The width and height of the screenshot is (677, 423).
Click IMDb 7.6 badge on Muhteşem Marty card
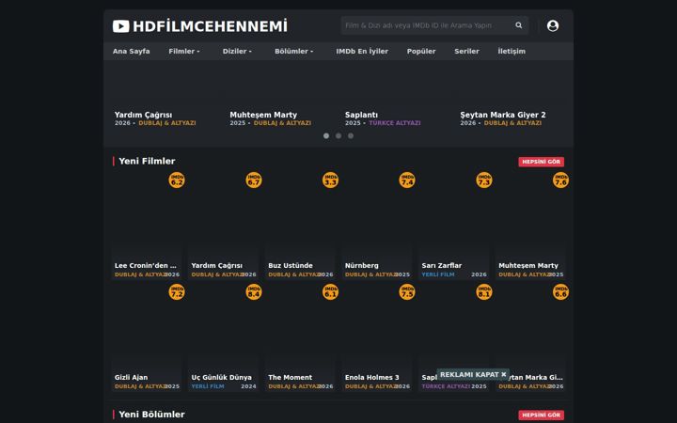560,180
